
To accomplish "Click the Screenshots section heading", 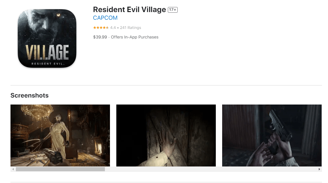I will click(30, 95).
